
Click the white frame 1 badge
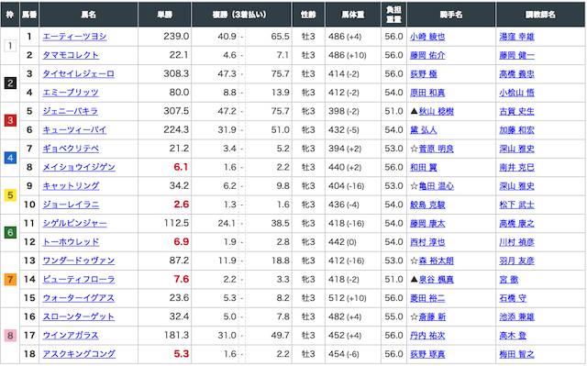pos(10,46)
